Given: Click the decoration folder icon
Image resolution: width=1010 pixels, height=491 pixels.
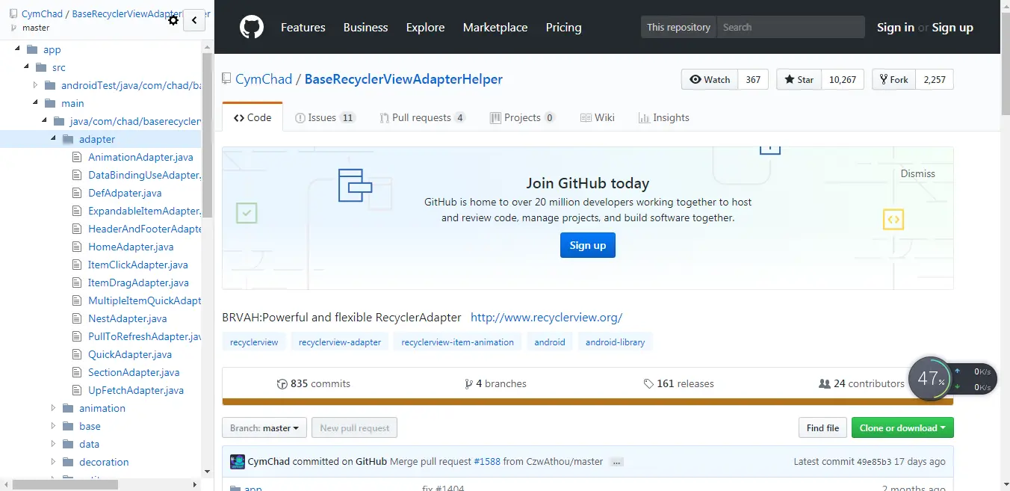Looking at the screenshot, I should (x=67, y=462).
